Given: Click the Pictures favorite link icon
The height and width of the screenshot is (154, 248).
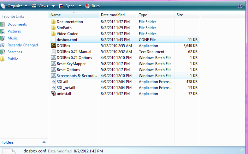Looking at the screenshot, I should tap(3, 31).
